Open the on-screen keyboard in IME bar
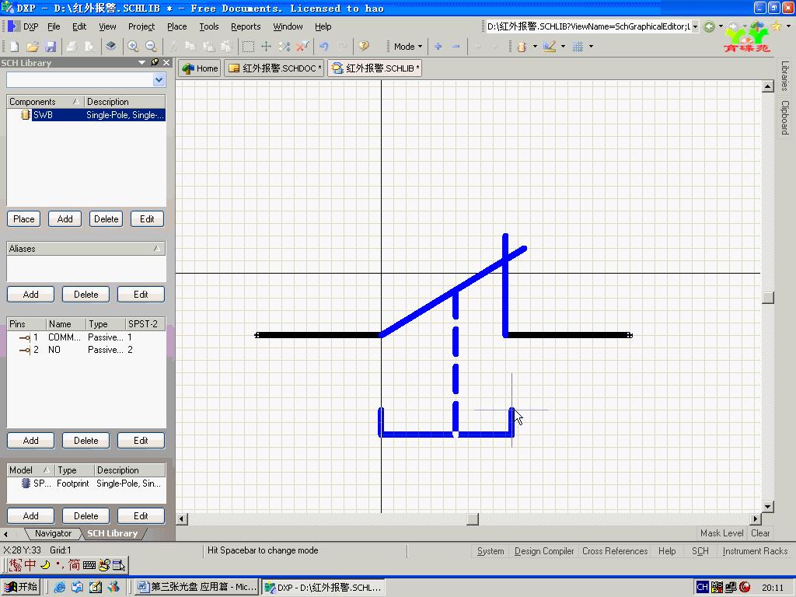The width and height of the screenshot is (796, 597). [x=89, y=565]
